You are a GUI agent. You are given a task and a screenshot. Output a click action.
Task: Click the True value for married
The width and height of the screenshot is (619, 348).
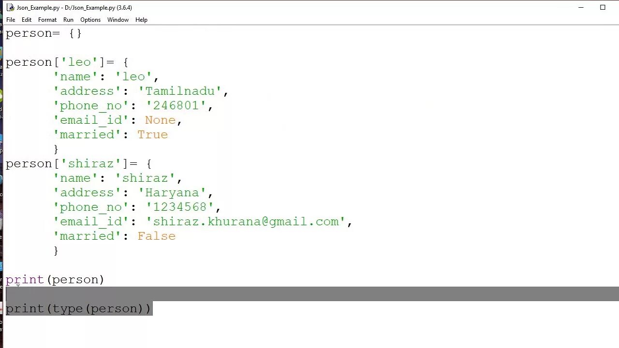[152, 134]
